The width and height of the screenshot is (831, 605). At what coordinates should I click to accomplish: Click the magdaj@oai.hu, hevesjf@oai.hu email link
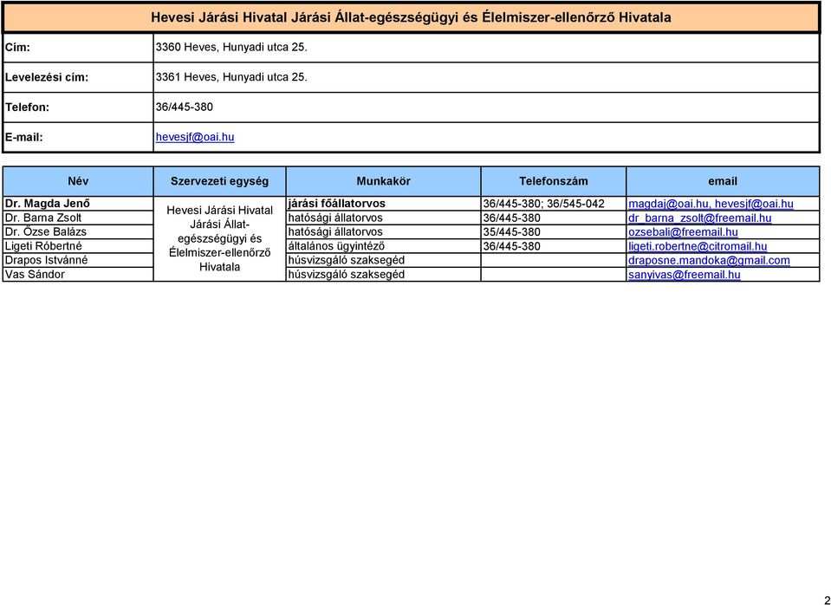click(711, 205)
